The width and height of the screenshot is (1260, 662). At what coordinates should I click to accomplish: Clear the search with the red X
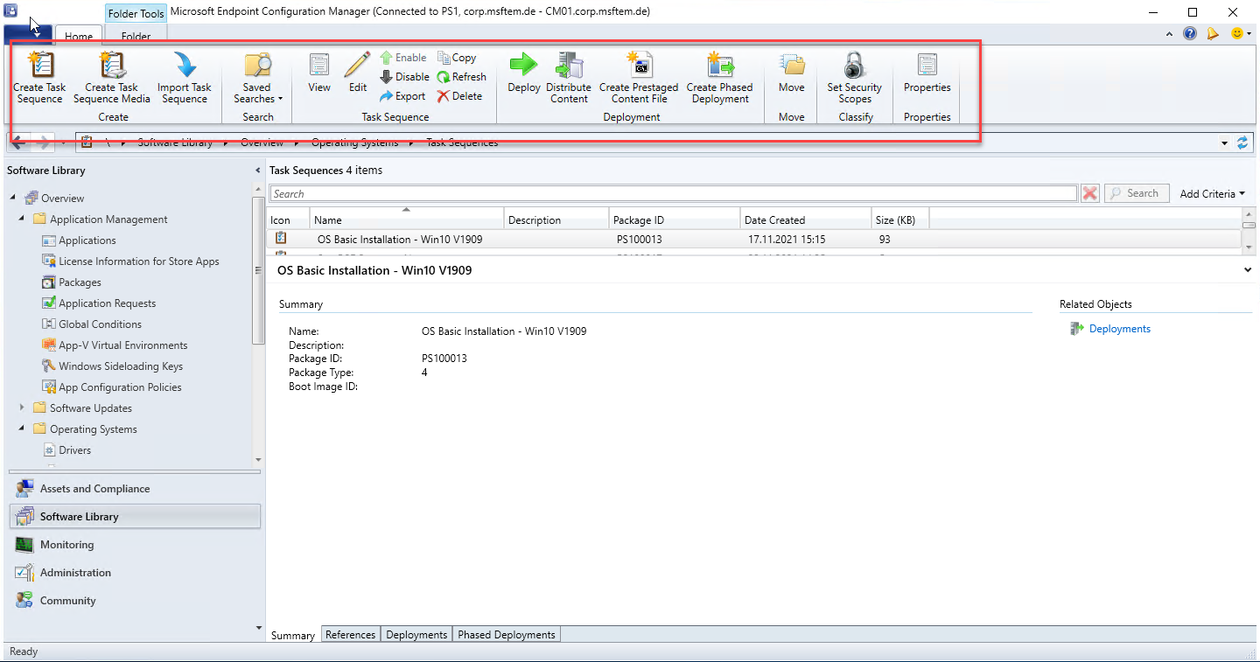pos(1089,192)
